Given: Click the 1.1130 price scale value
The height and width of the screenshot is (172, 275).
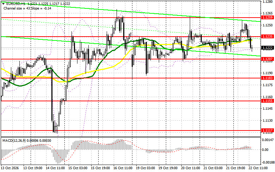Looking at the screenshot, I should [268, 121].
